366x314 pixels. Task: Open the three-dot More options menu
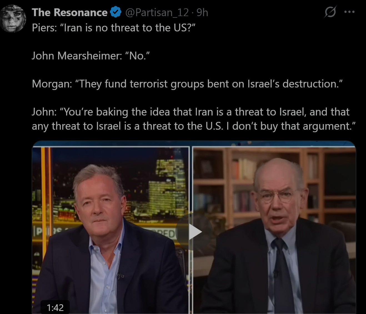[349, 12]
